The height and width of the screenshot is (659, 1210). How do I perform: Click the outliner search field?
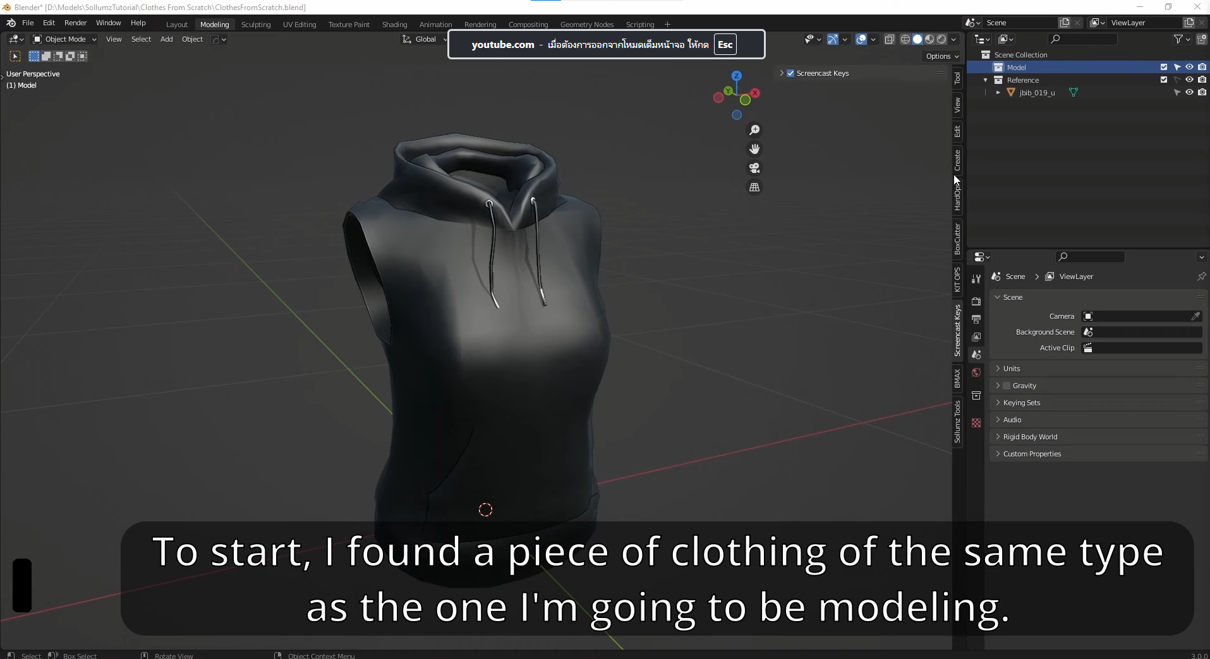(x=1084, y=39)
